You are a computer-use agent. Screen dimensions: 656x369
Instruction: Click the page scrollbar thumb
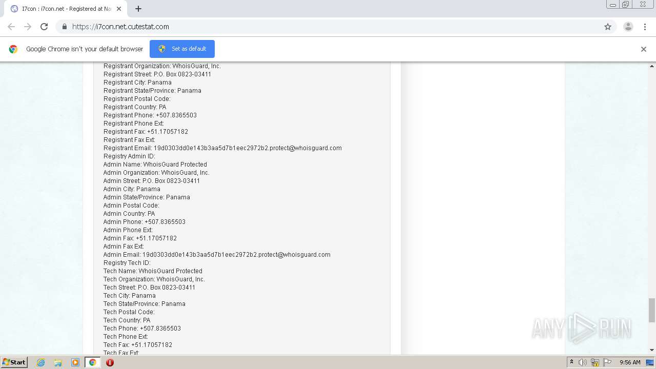(652, 310)
